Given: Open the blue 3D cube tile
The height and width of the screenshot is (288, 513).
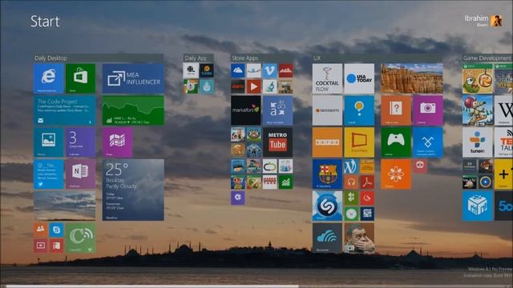Looking at the screenshot, I should 478,206.
